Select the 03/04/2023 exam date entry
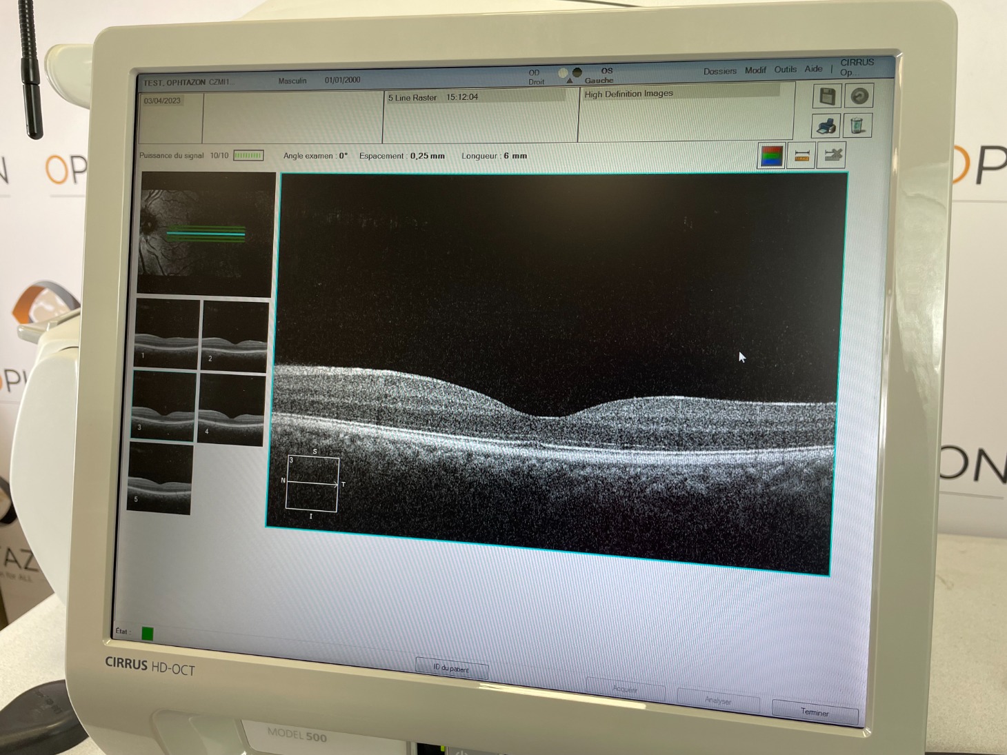The image size is (1007, 755). click(163, 101)
